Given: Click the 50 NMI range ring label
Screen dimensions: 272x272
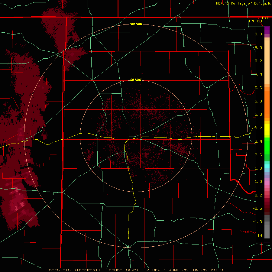Looking at the screenshot, I should (x=136, y=80).
